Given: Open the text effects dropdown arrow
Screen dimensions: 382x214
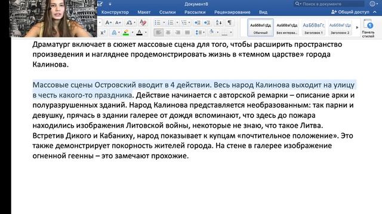Looking at the screenshot, I should coord(119,33).
